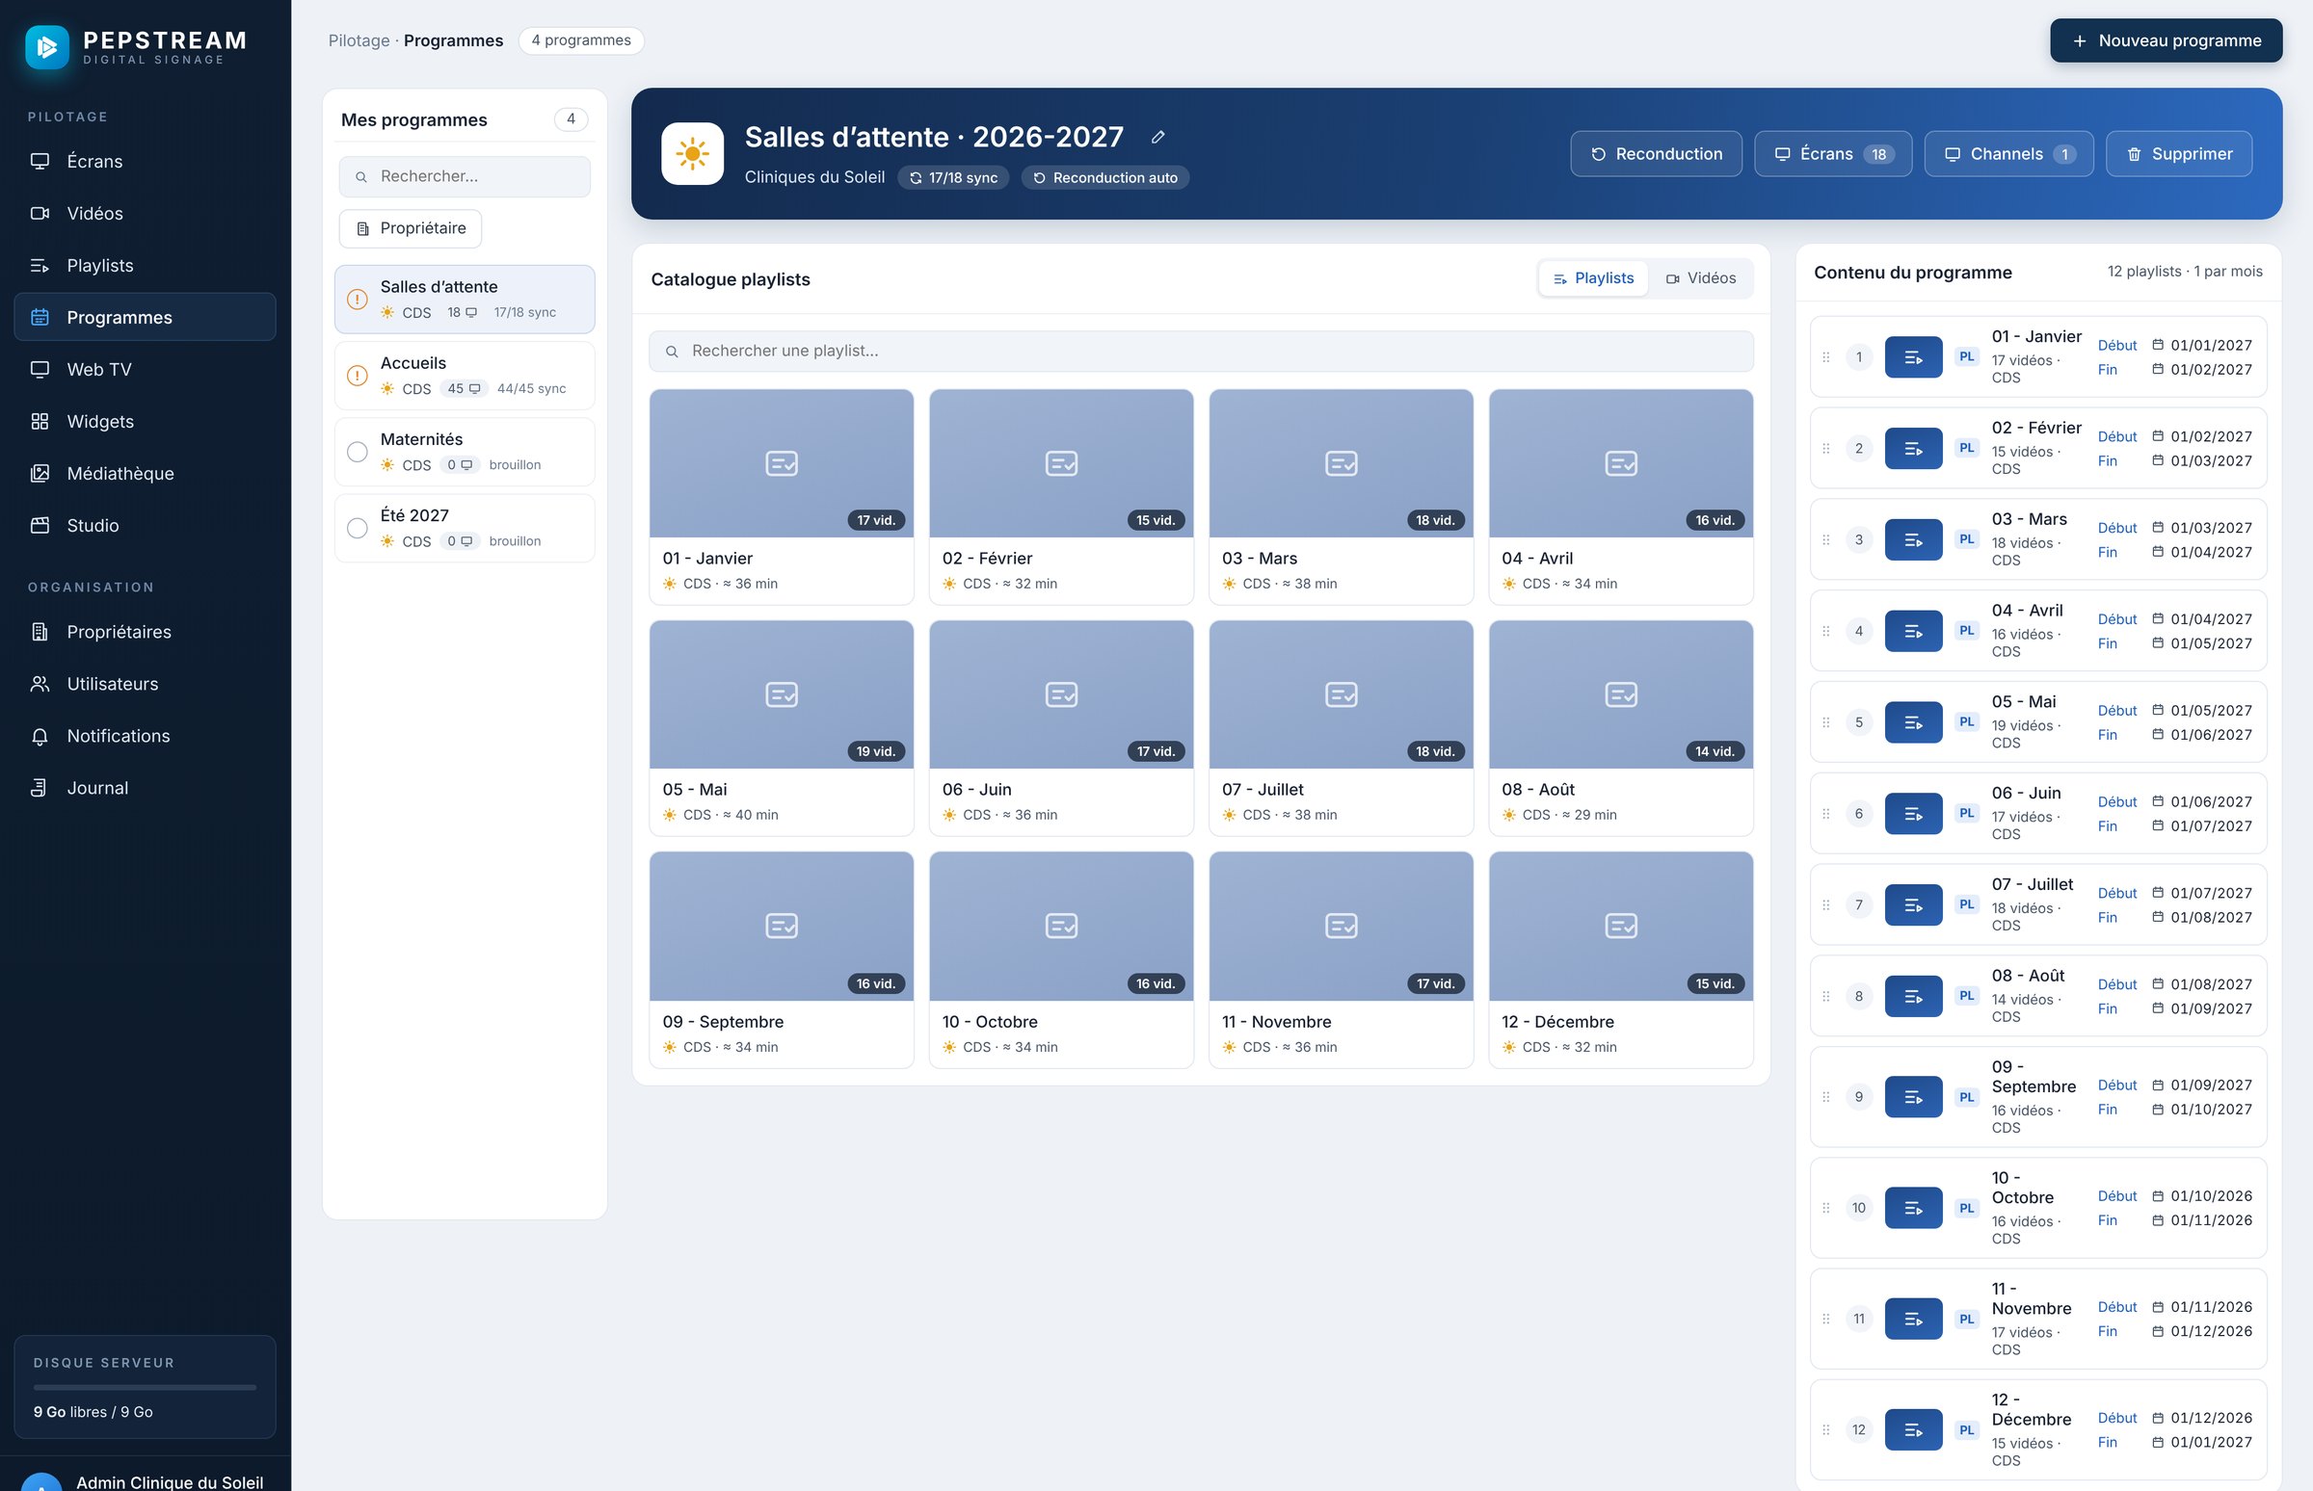Open Écrans 18 button in header

1833,154
